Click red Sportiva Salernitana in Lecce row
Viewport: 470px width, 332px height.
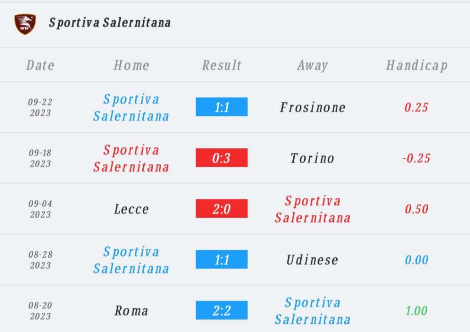click(313, 209)
